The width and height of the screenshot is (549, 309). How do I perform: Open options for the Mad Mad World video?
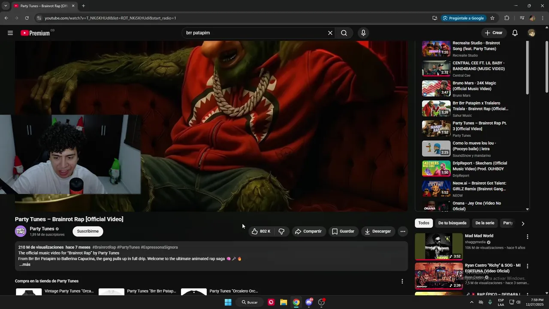click(528, 236)
